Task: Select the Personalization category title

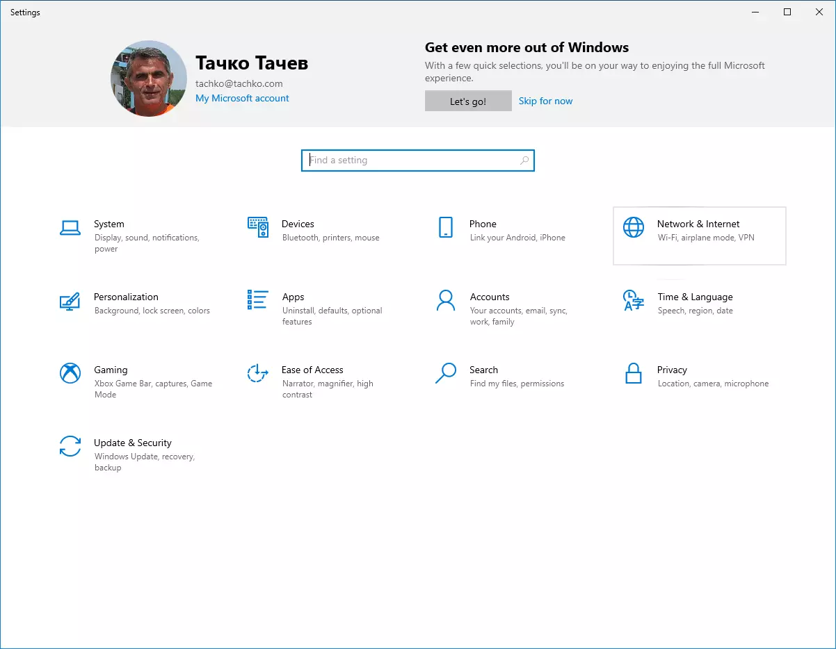Action: pyautogui.click(x=126, y=297)
